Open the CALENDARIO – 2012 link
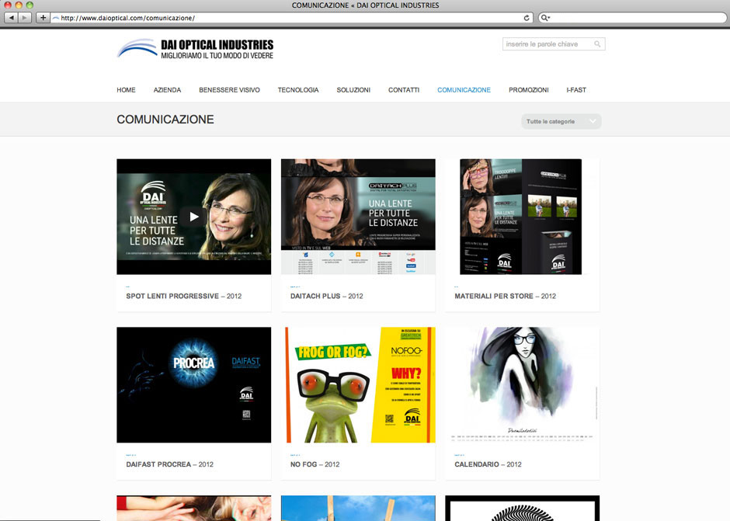The height and width of the screenshot is (521, 730). [488, 464]
